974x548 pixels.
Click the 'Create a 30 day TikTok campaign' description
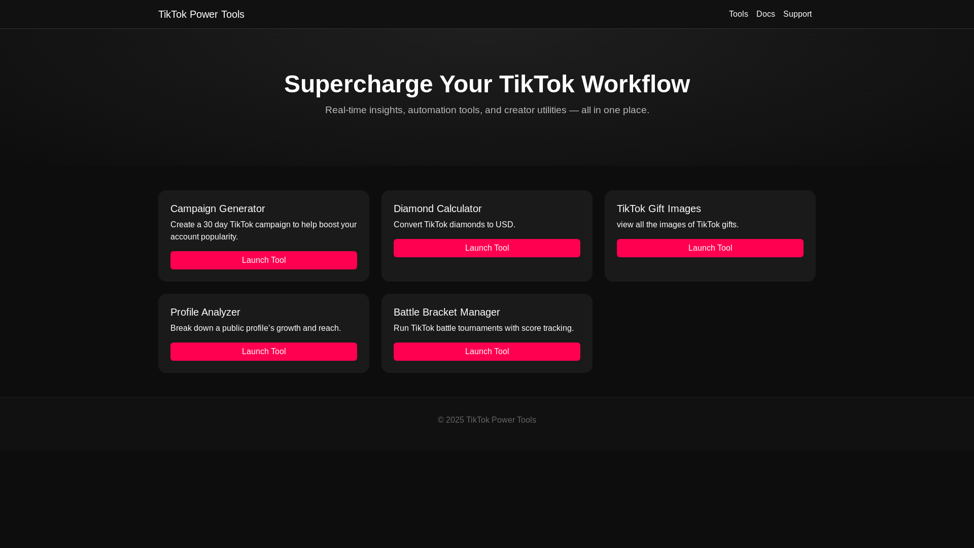click(x=264, y=231)
